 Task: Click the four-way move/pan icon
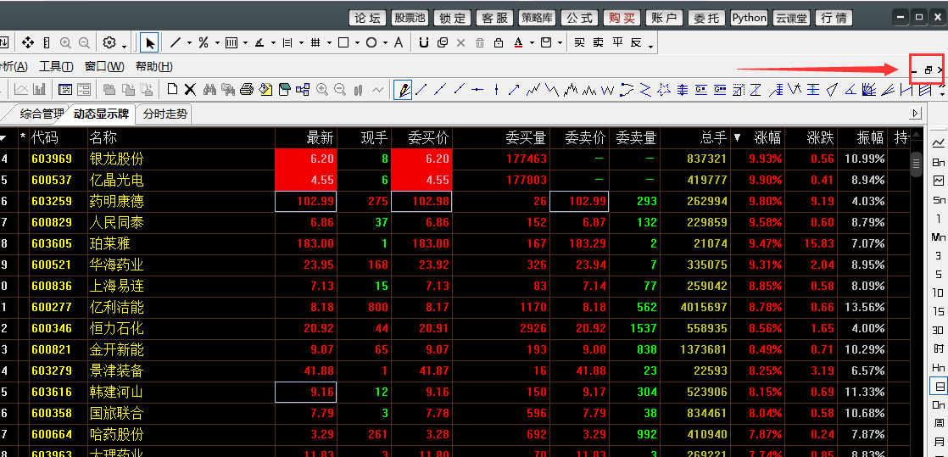click(27, 43)
